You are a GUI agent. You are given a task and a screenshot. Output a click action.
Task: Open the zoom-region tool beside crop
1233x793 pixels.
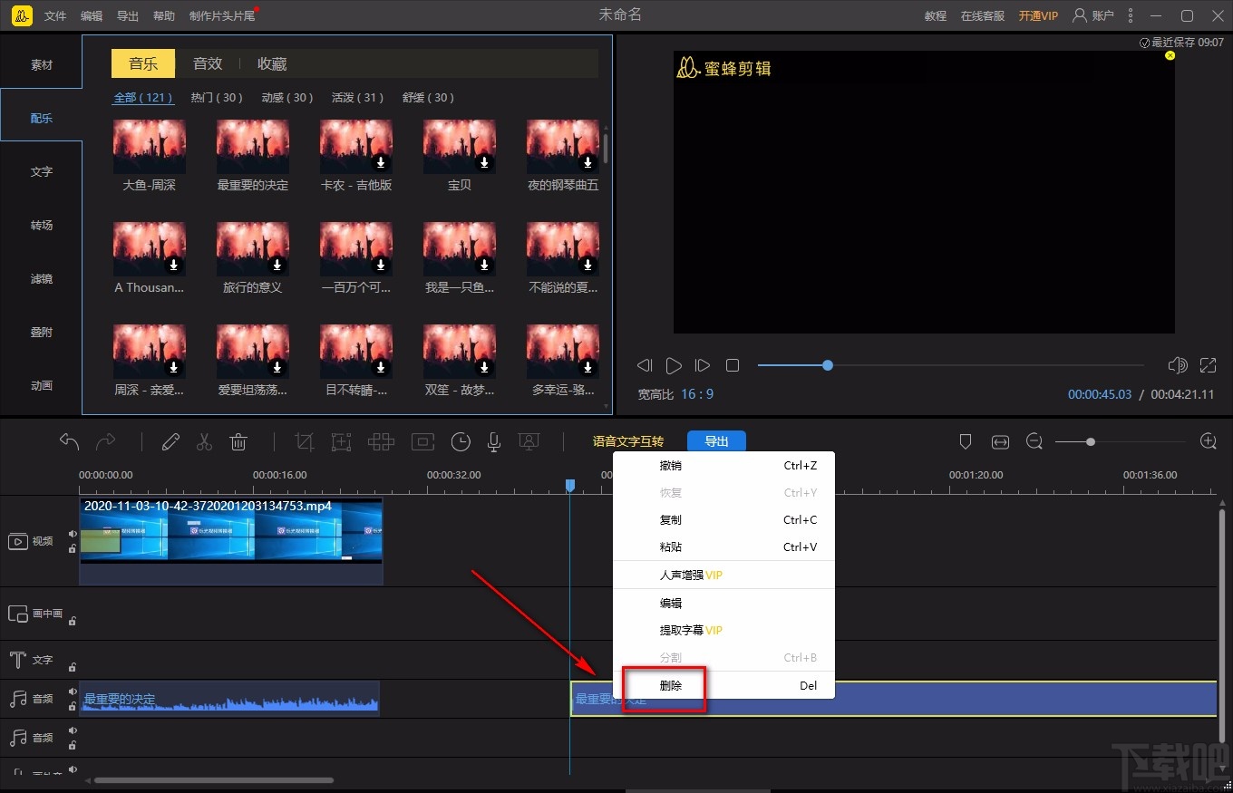pos(341,441)
